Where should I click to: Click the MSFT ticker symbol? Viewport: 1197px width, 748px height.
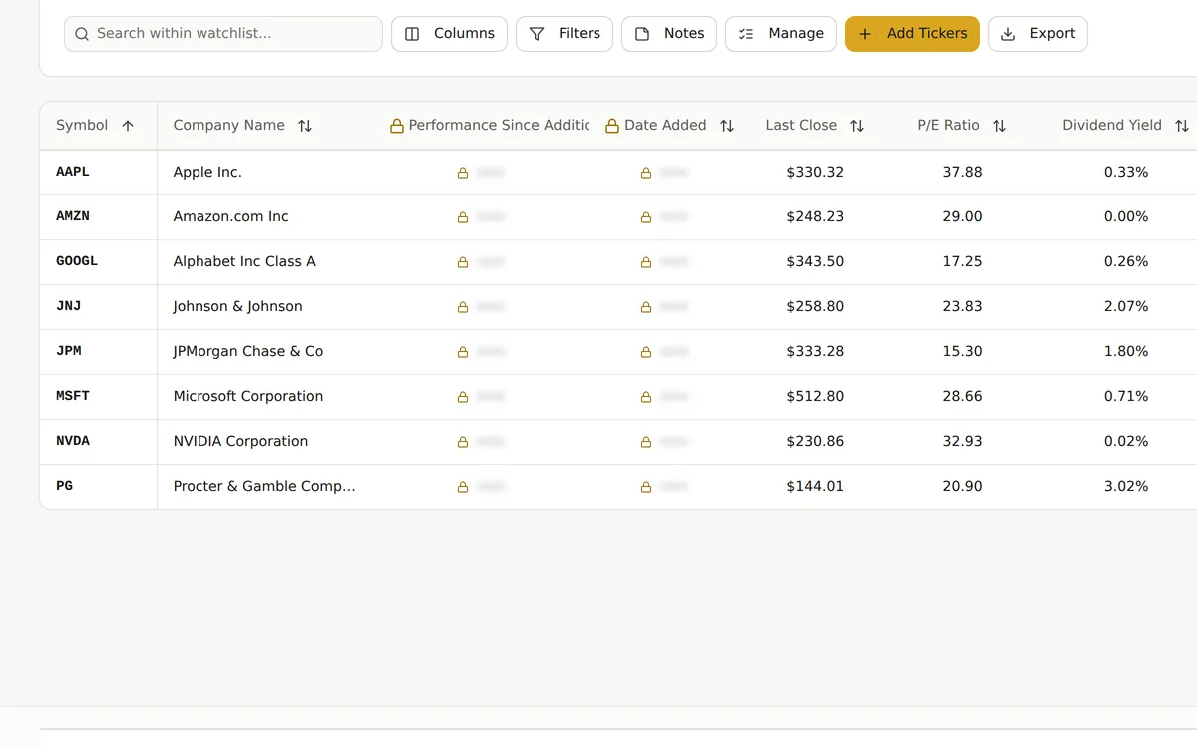[x=73, y=396]
